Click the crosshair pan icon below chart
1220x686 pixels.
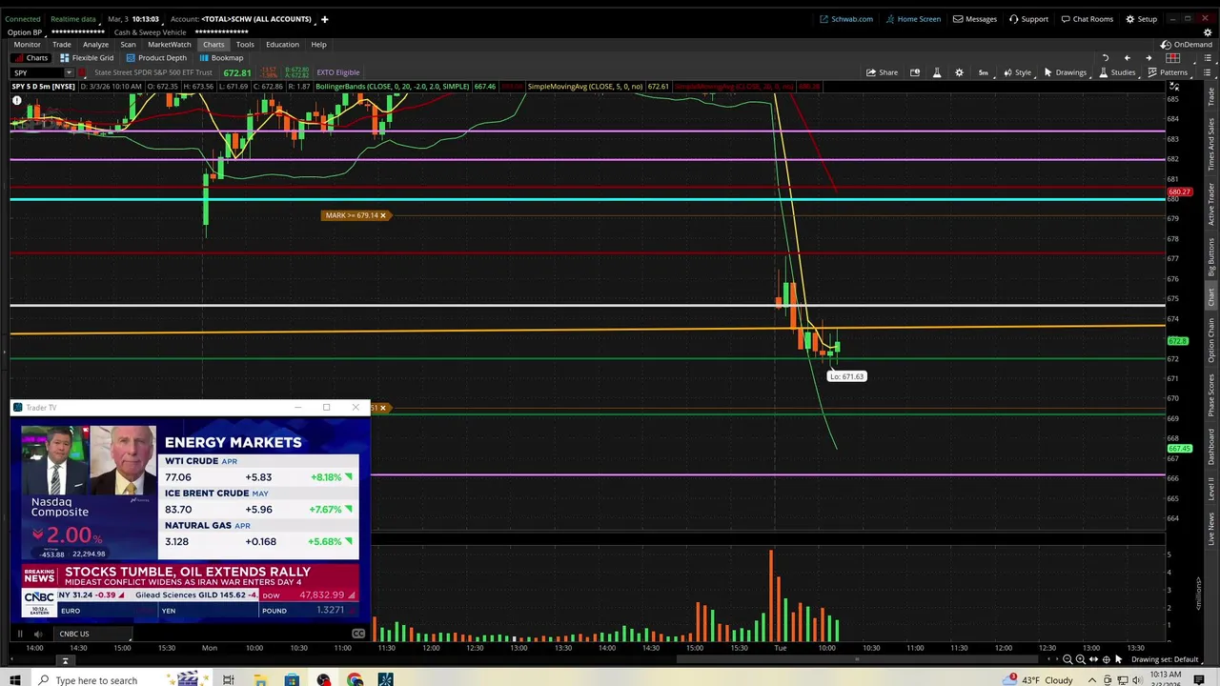(1106, 659)
